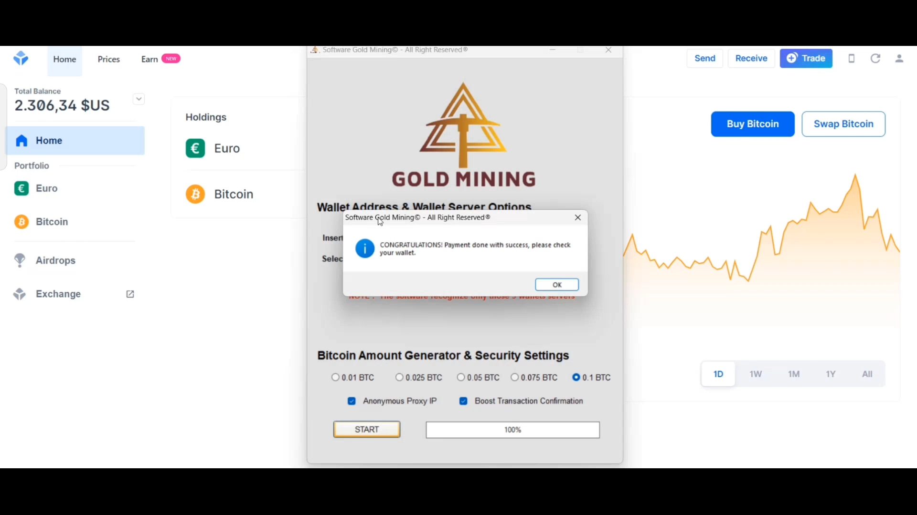Click the Euro icon in Holdings
The image size is (917, 515).
(195, 148)
